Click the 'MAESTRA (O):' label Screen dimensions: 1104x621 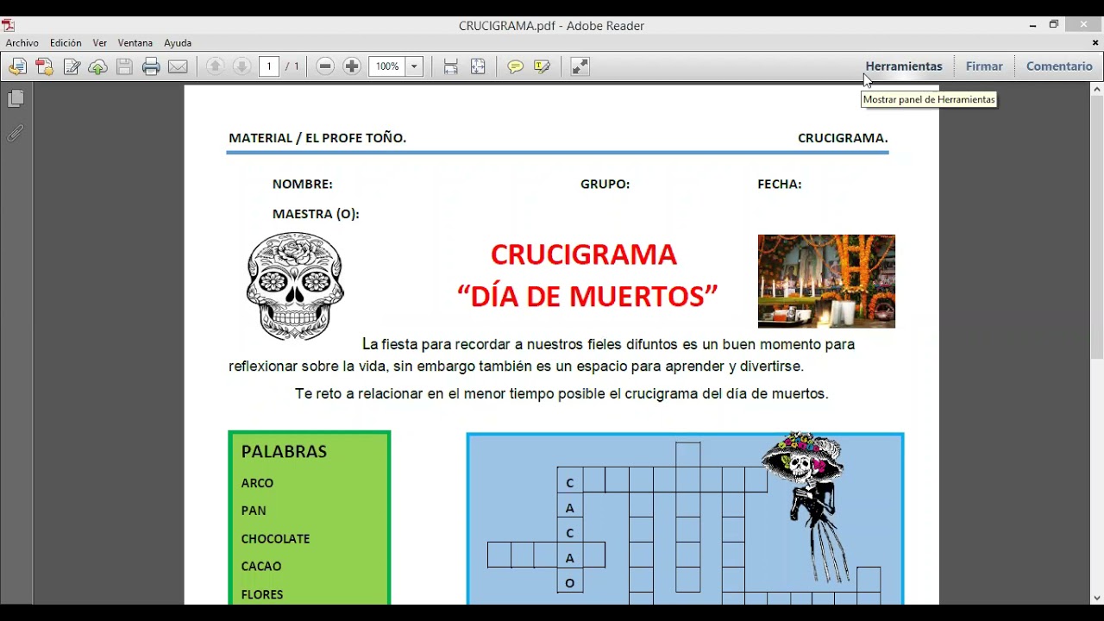point(316,214)
